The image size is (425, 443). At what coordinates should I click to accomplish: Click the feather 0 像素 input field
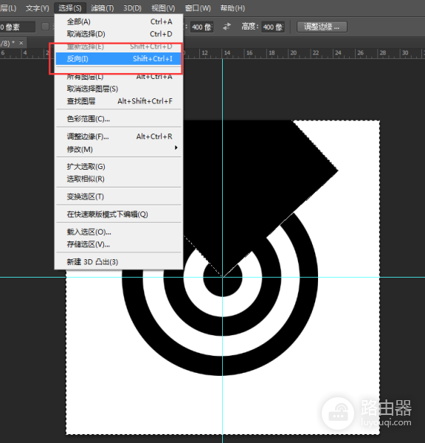pos(18,27)
